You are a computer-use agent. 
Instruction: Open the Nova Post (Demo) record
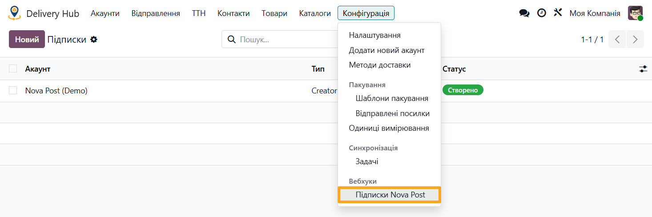[56, 91]
